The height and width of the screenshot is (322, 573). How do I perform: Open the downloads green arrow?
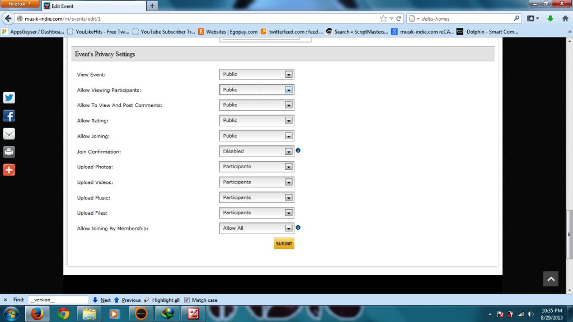click(x=550, y=18)
